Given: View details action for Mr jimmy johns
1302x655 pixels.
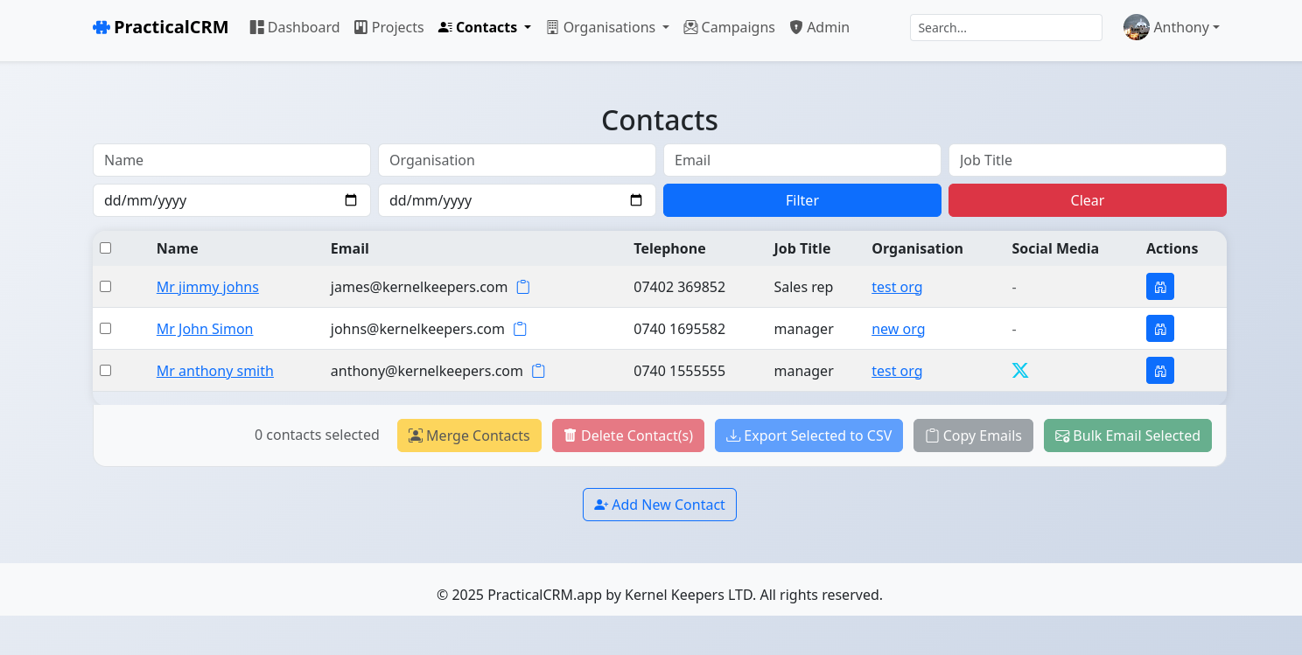Looking at the screenshot, I should (1160, 287).
